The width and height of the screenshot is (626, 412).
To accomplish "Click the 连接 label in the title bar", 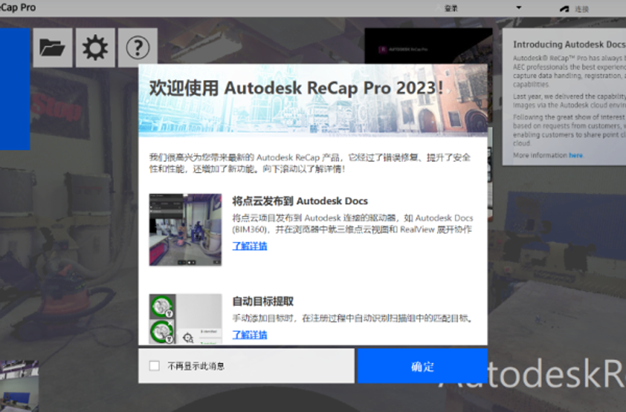I will (x=581, y=9).
